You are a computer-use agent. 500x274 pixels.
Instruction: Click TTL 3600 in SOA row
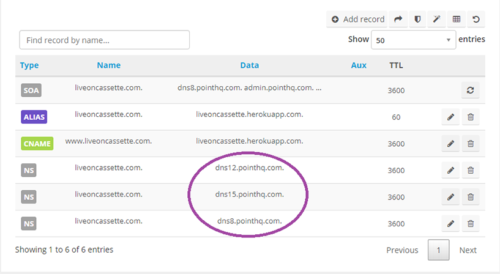(396, 91)
